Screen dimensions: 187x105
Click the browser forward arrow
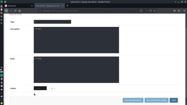coord(11,11)
